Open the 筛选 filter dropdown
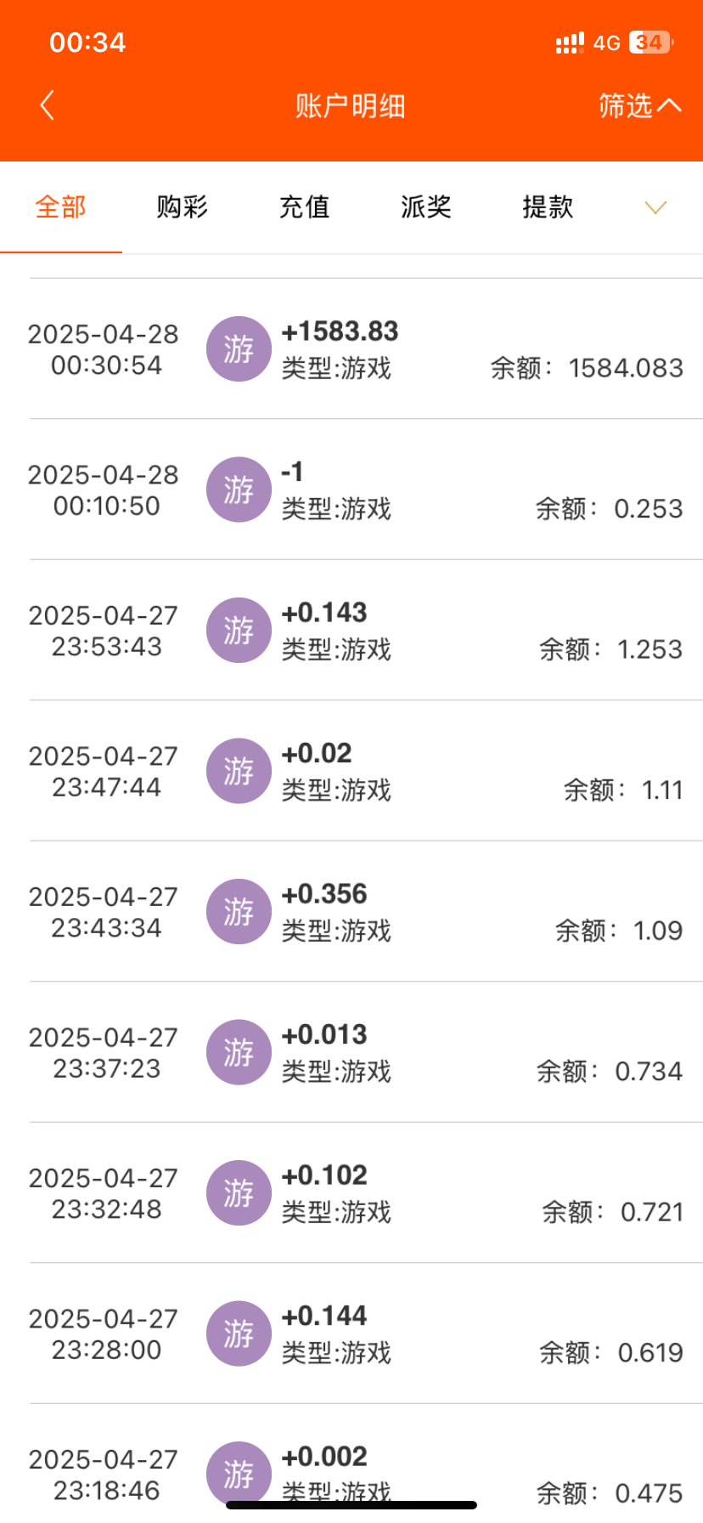Viewport: 703px width, 1523px height. [638, 105]
